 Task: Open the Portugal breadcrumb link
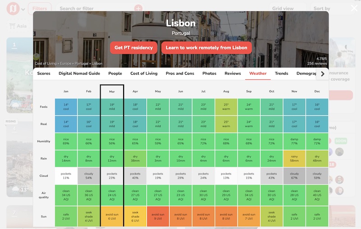click(x=82, y=64)
